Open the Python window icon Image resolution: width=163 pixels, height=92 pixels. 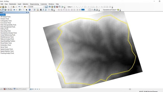tap(59, 7)
